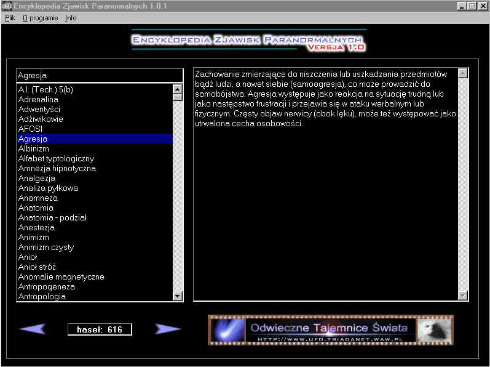Select the Anioł stróż entry
This screenshot has width=490, height=367.
[x=38, y=267]
